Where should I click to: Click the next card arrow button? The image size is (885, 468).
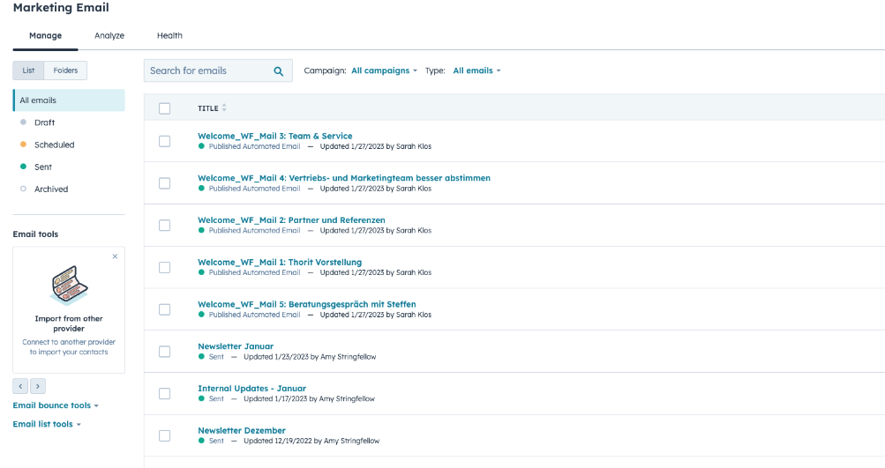coord(38,386)
